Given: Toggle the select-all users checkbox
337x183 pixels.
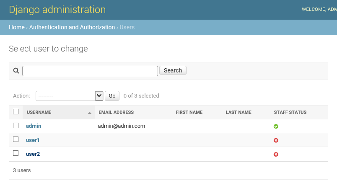Looking at the screenshot, I should pos(16,112).
